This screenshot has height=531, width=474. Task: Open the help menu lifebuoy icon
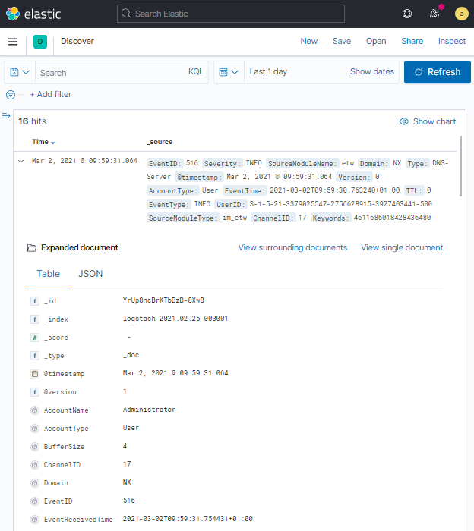[407, 14]
